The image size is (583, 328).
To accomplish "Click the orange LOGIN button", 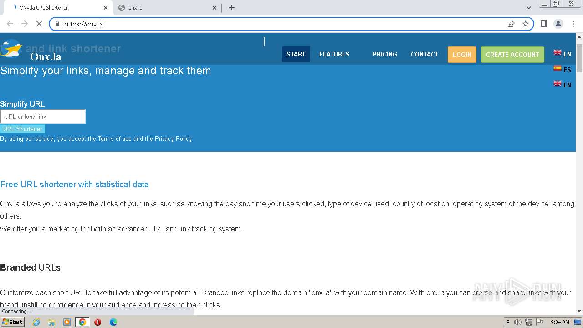I will click(462, 55).
